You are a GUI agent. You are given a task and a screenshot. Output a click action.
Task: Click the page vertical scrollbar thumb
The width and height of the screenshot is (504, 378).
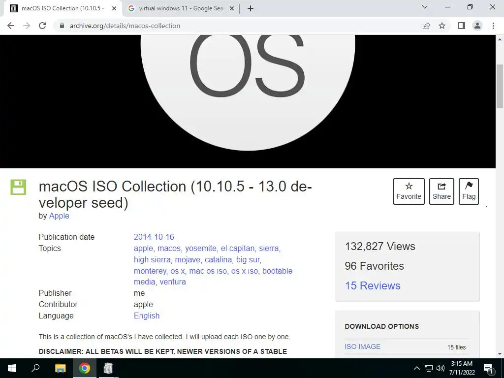[500, 86]
